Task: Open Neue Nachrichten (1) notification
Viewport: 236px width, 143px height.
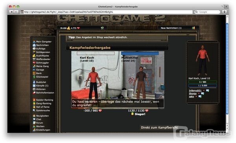Action: 171,28
